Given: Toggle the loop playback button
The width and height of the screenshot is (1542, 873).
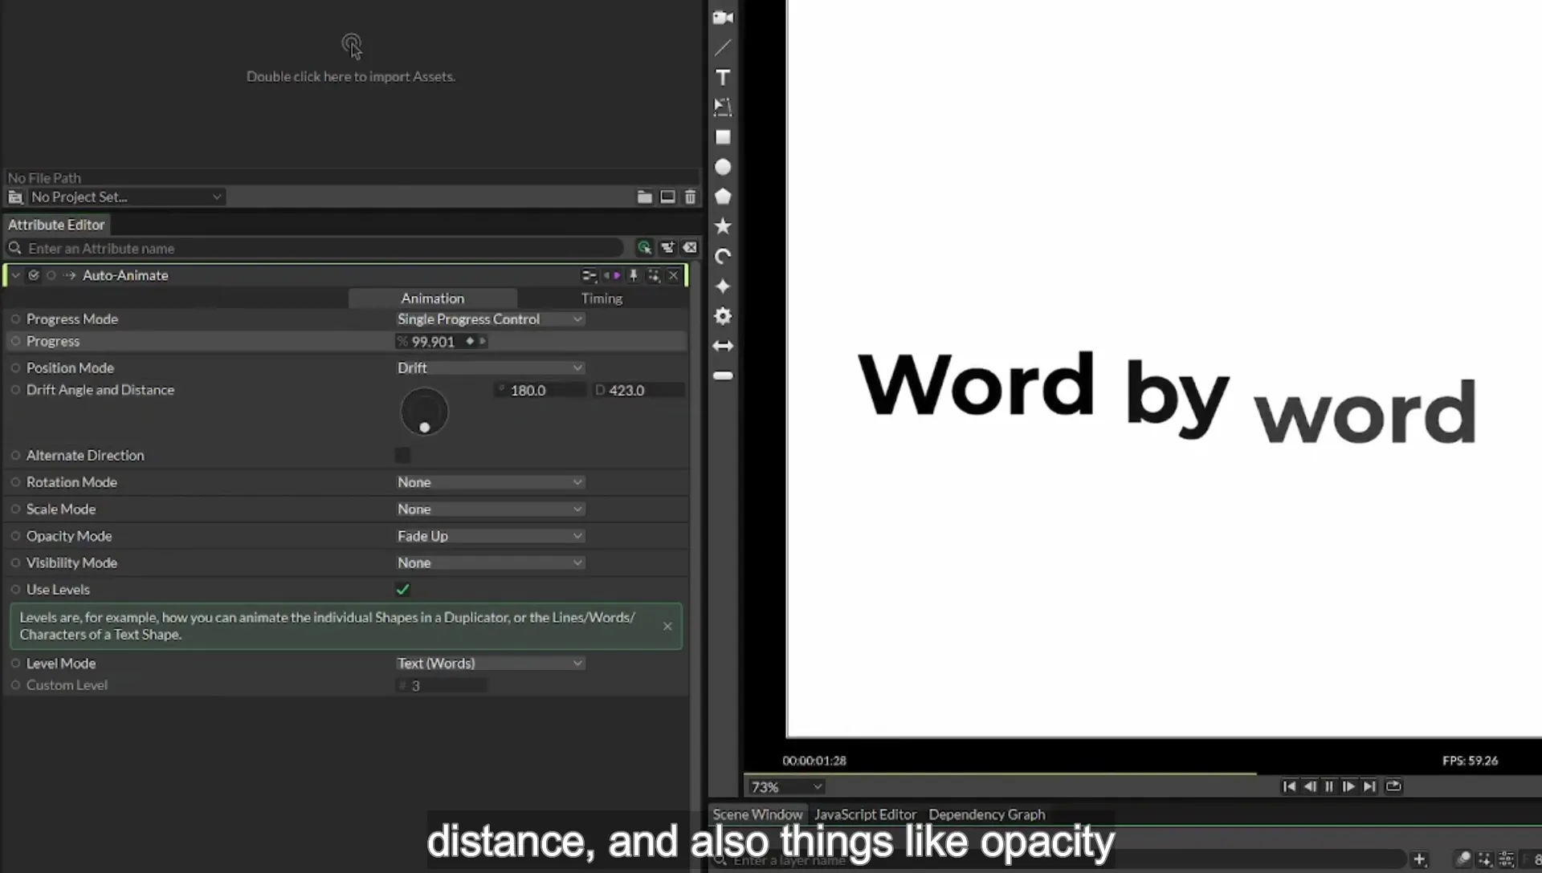Looking at the screenshot, I should 1393,786.
